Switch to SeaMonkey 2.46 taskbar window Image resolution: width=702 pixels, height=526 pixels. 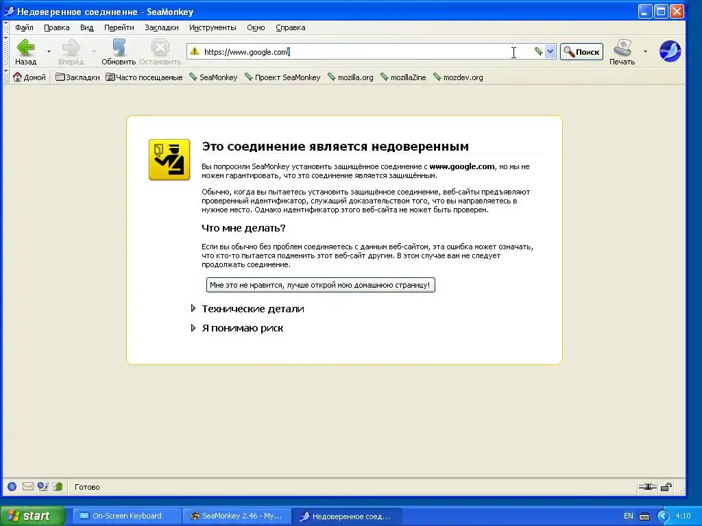pyautogui.click(x=237, y=516)
